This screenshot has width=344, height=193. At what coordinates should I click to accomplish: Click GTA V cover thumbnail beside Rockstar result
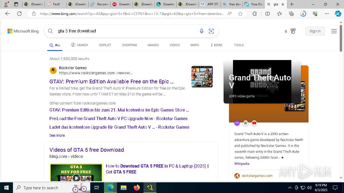click(x=202, y=77)
